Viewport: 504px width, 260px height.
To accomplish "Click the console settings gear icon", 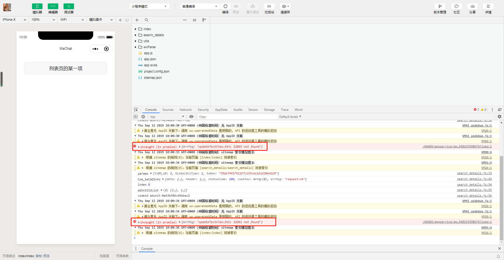I will [499, 117].
